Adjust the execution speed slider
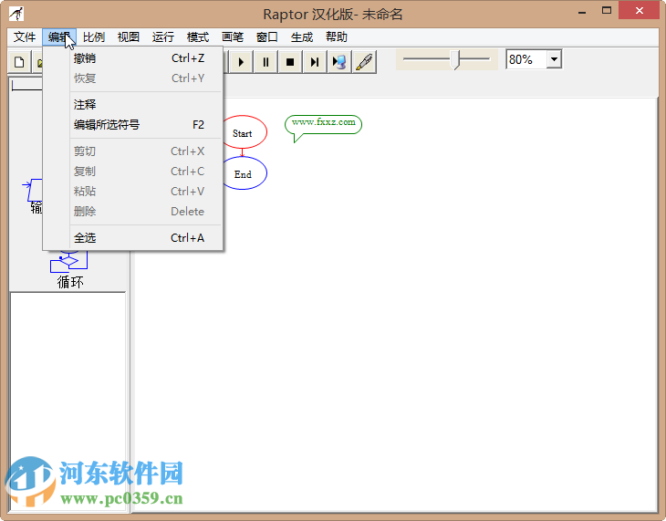The height and width of the screenshot is (521, 666). click(x=455, y=59)
